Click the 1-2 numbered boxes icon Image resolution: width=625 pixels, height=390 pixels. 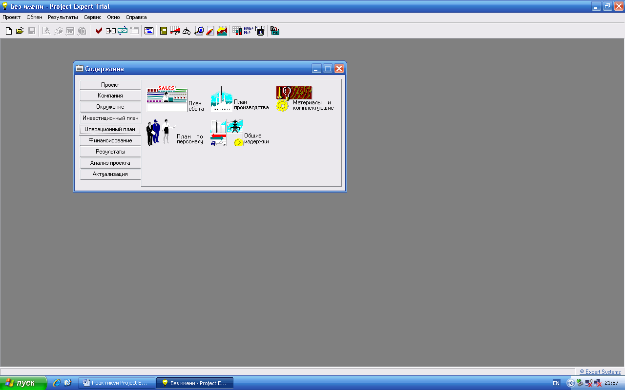click(260, 31)
